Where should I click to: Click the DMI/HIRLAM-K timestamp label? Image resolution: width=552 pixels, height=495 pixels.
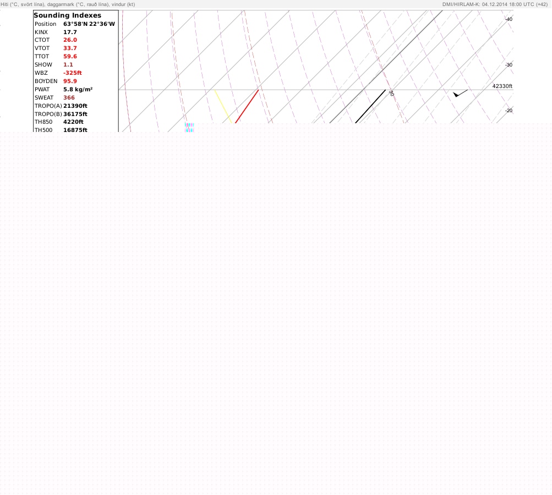click(x=495, y=4)
